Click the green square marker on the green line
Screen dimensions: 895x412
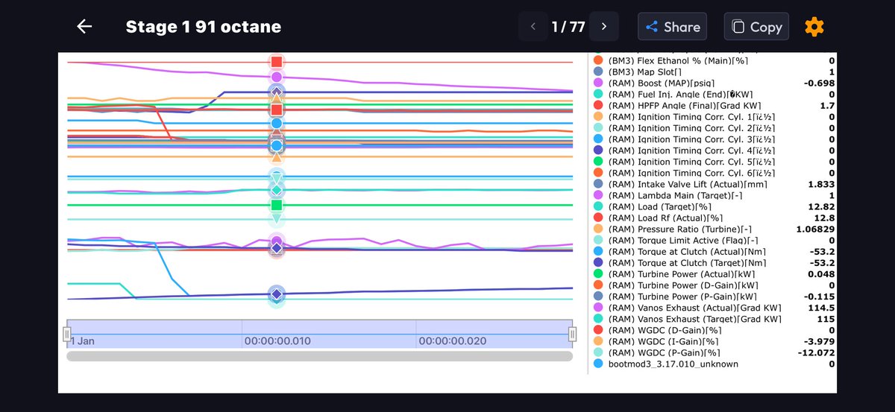point(277,205)
